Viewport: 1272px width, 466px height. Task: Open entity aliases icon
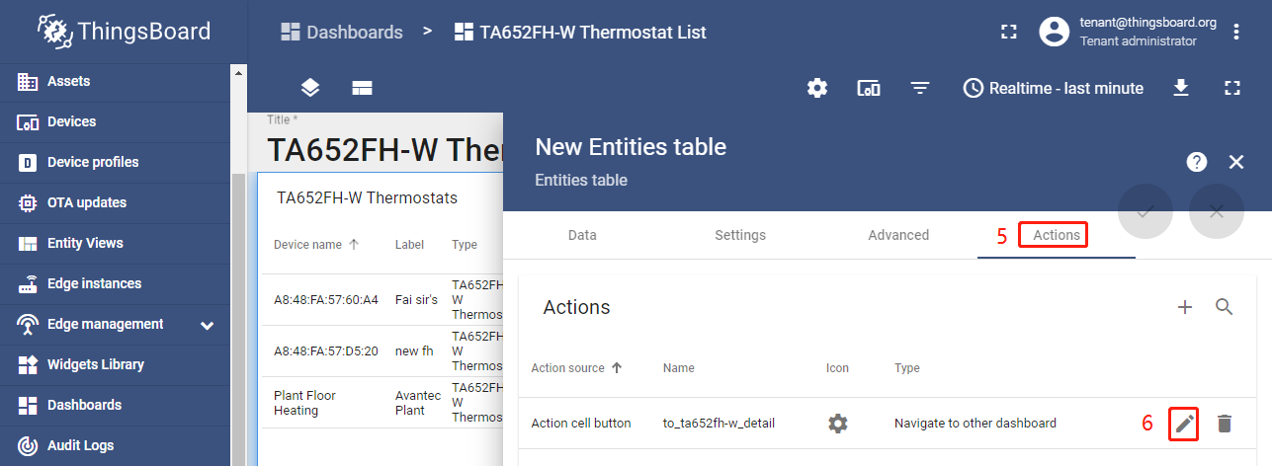869,88
